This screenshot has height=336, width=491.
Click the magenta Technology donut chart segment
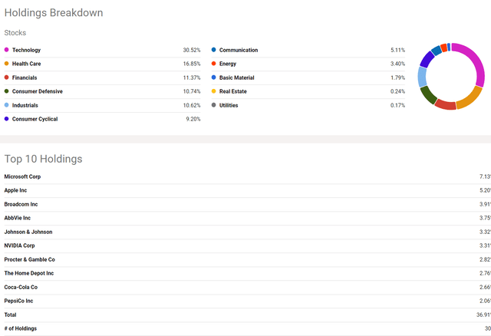[476, 60]
